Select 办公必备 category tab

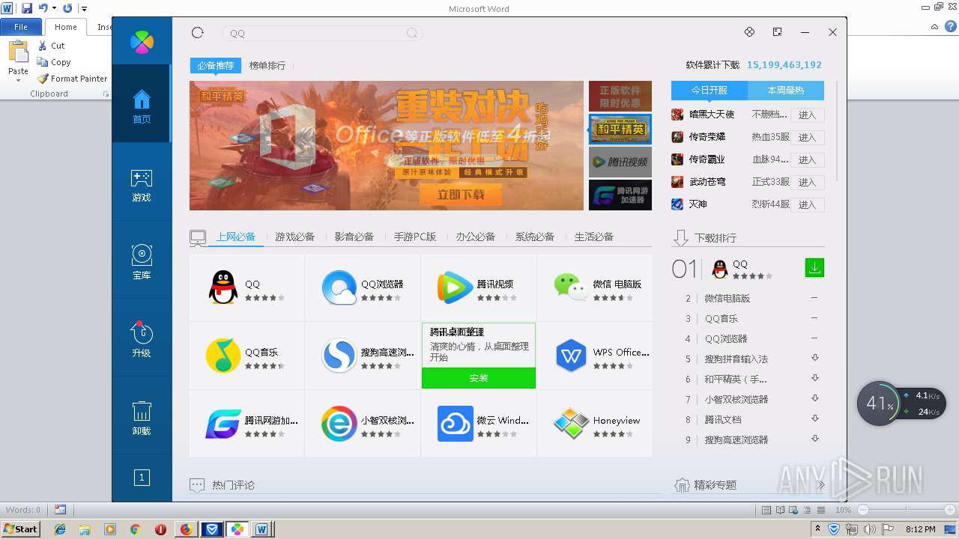(x=476, y=237)
